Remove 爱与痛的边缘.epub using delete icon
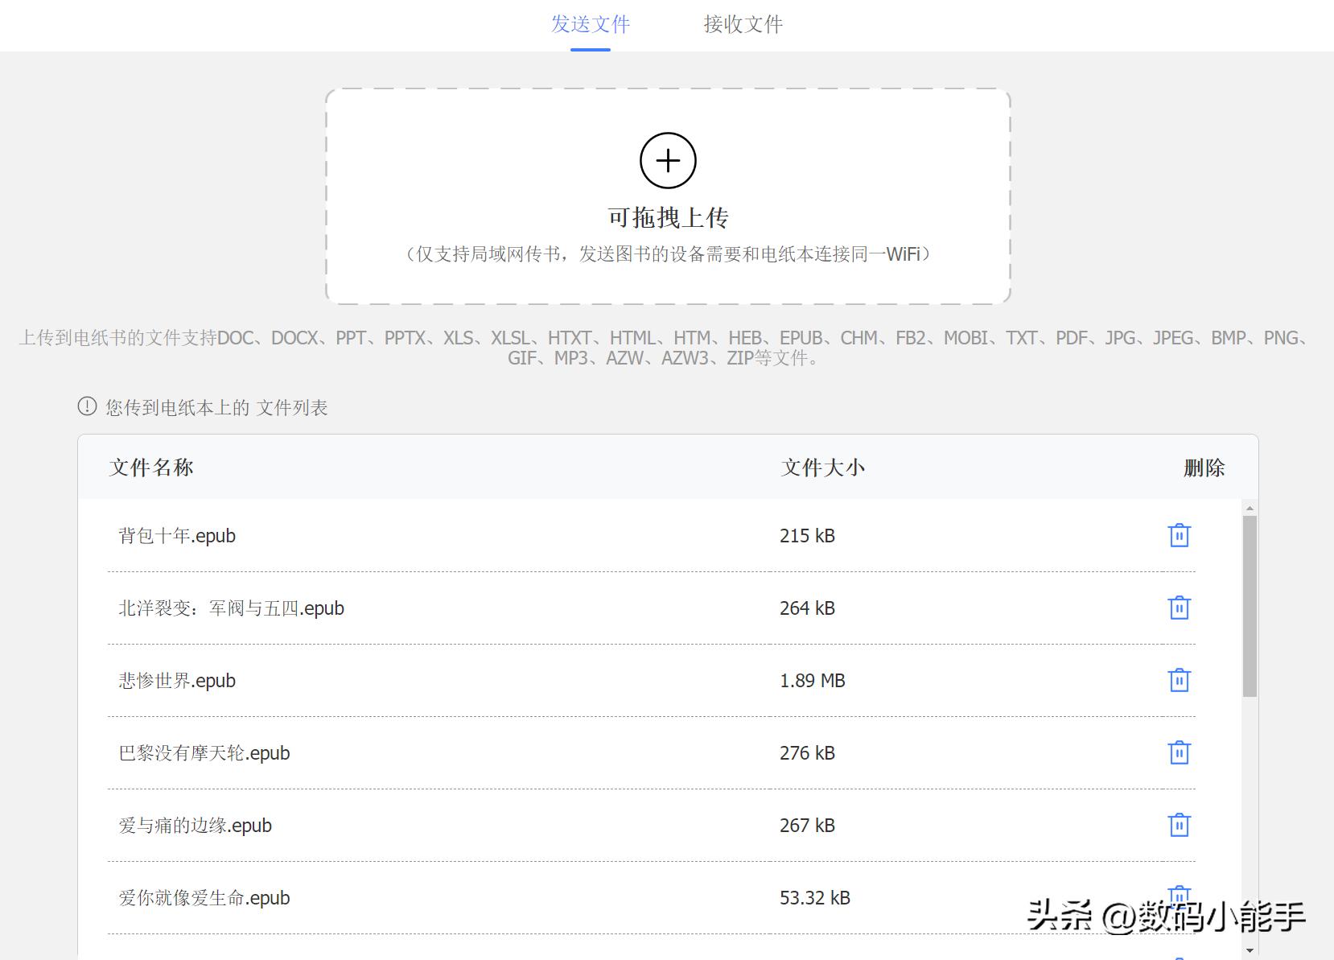 [1180, 825]
